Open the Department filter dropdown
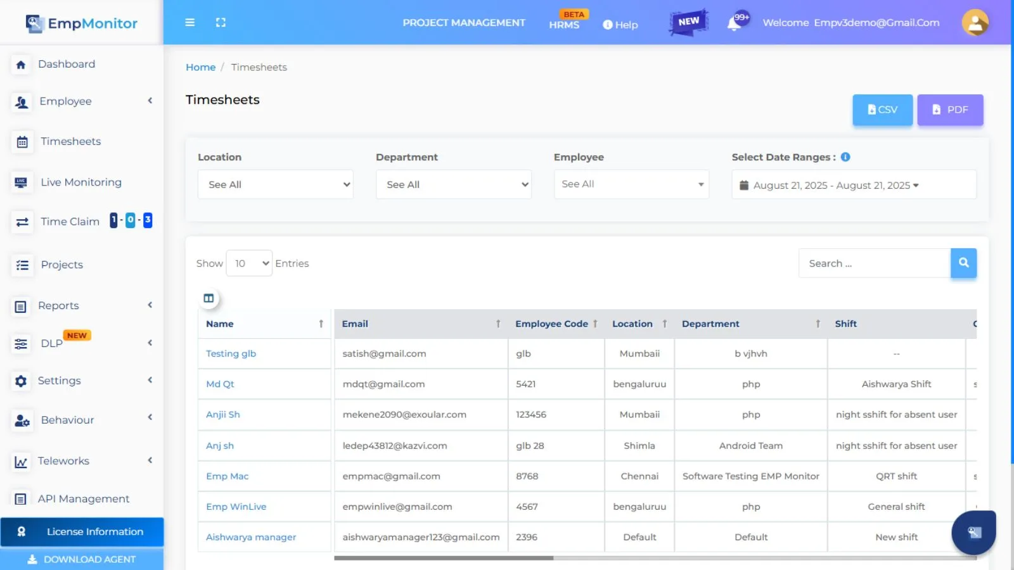This screenshot has height=570, width=1014. (x=454, y=184)
